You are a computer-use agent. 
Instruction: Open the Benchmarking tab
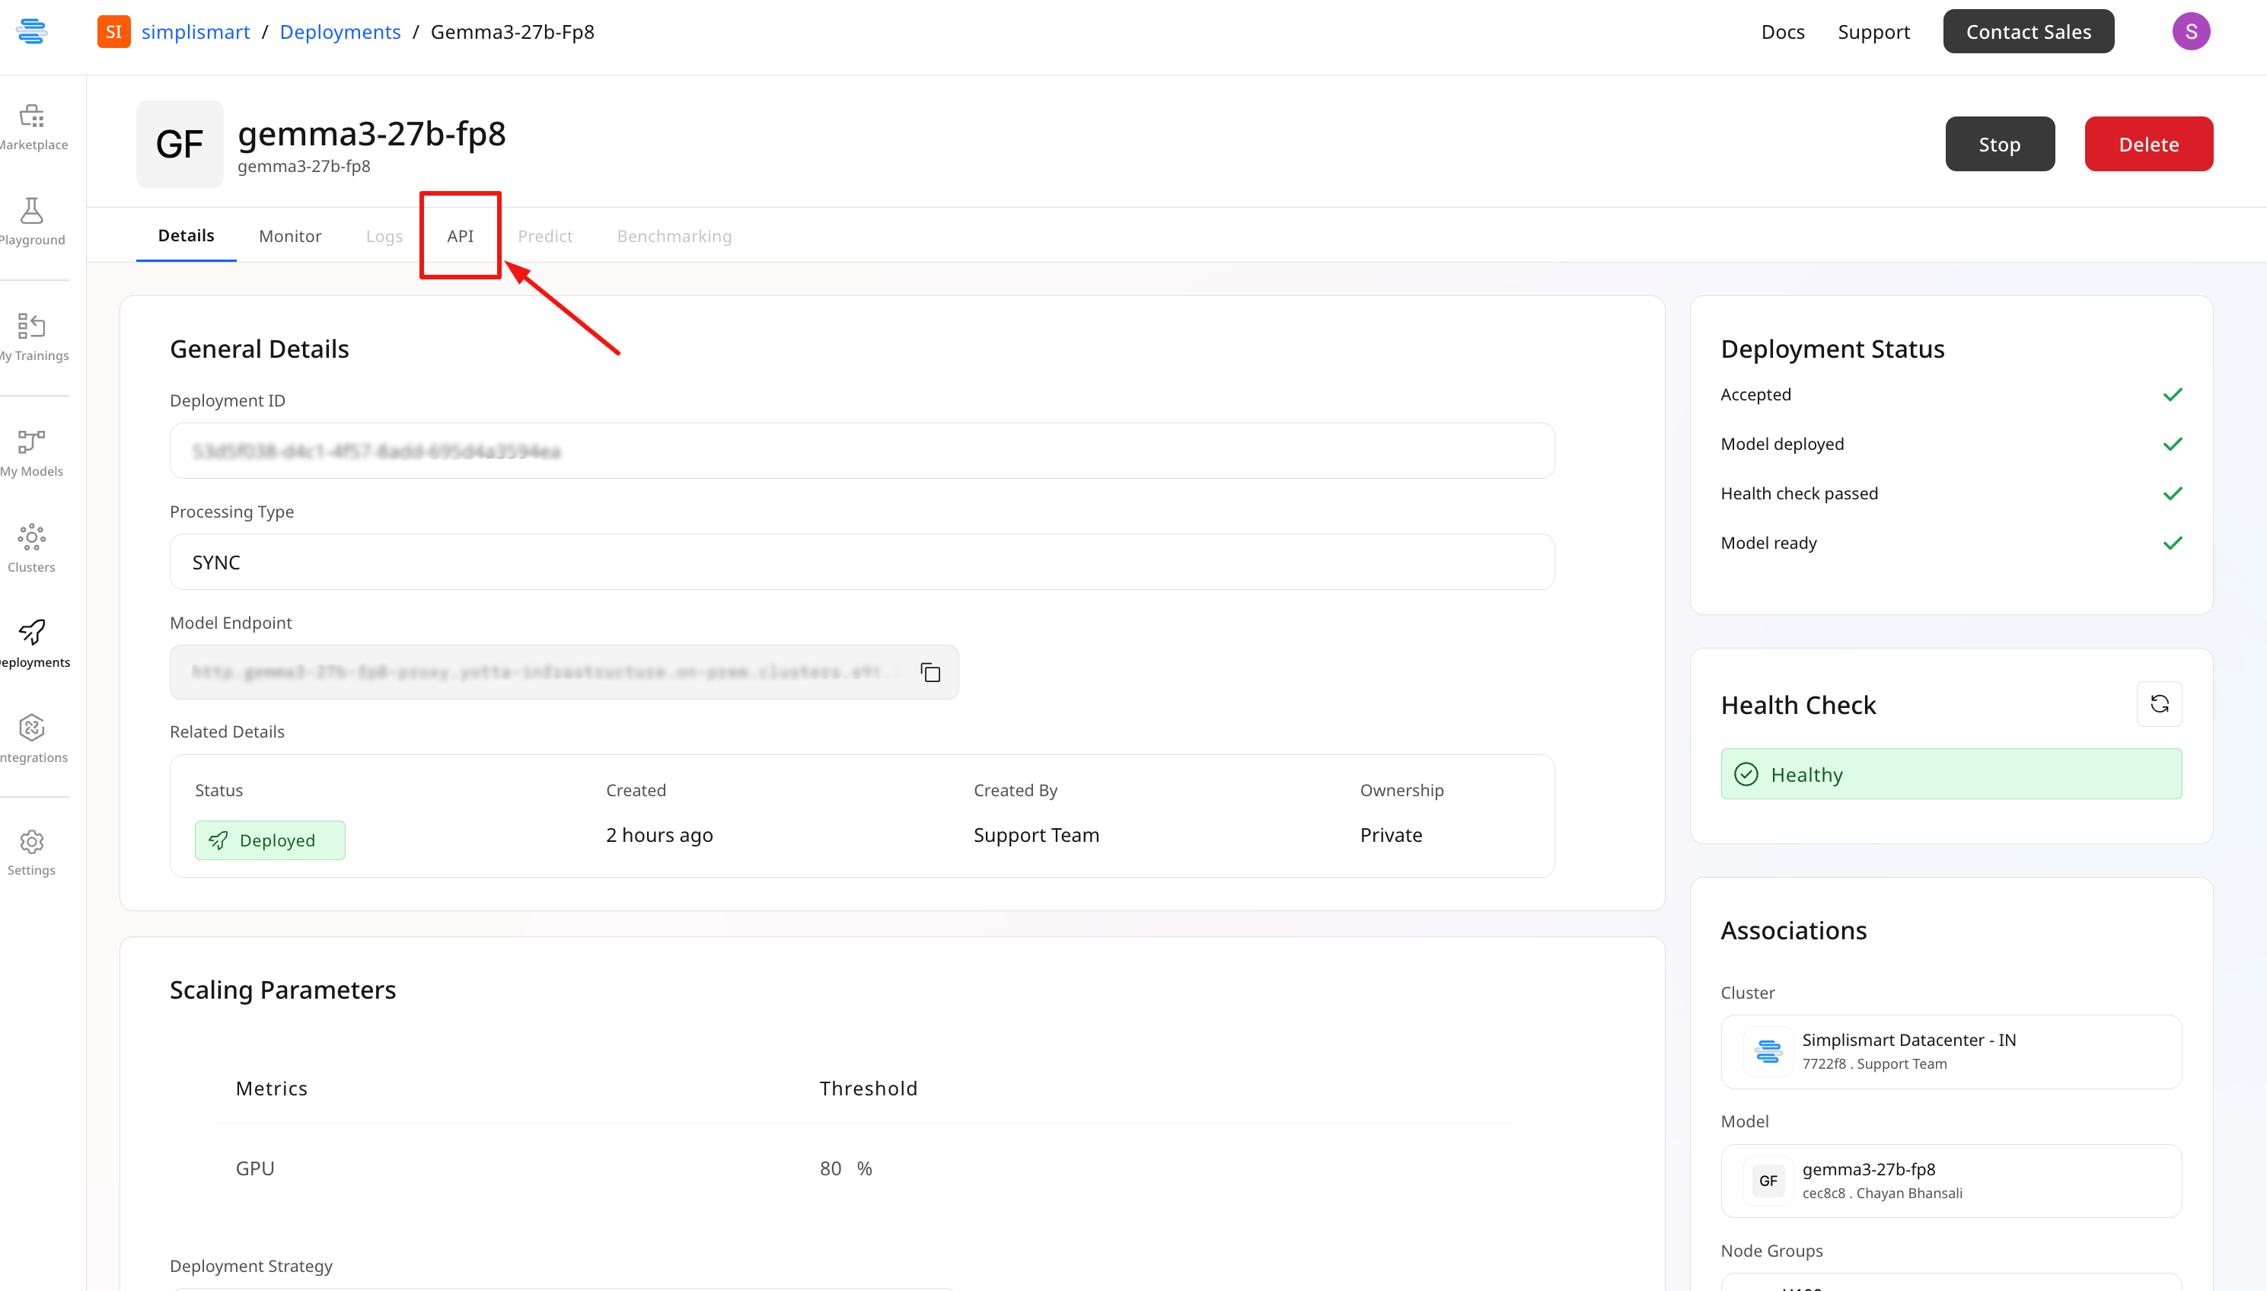point(674,236)
